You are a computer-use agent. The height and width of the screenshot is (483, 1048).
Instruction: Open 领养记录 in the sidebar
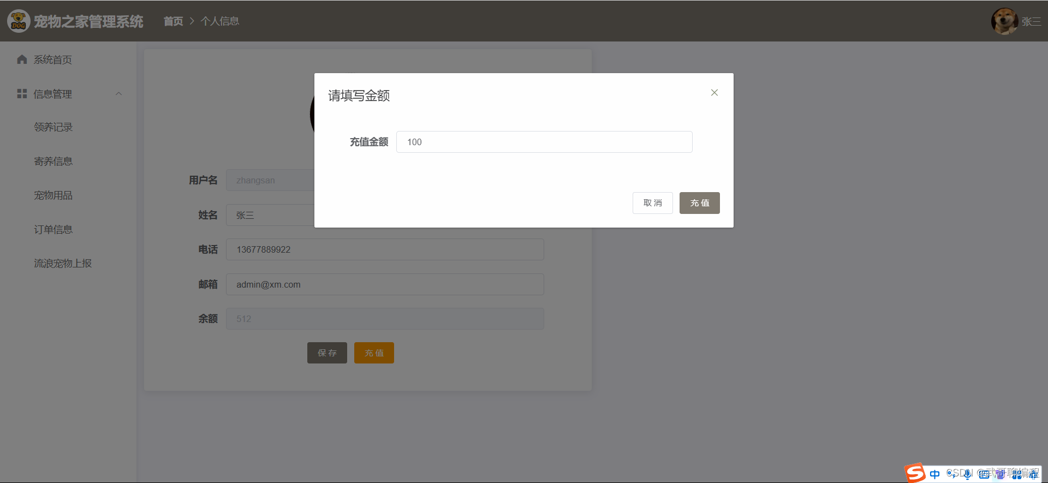pyautogui.click(x=53, y=127)
